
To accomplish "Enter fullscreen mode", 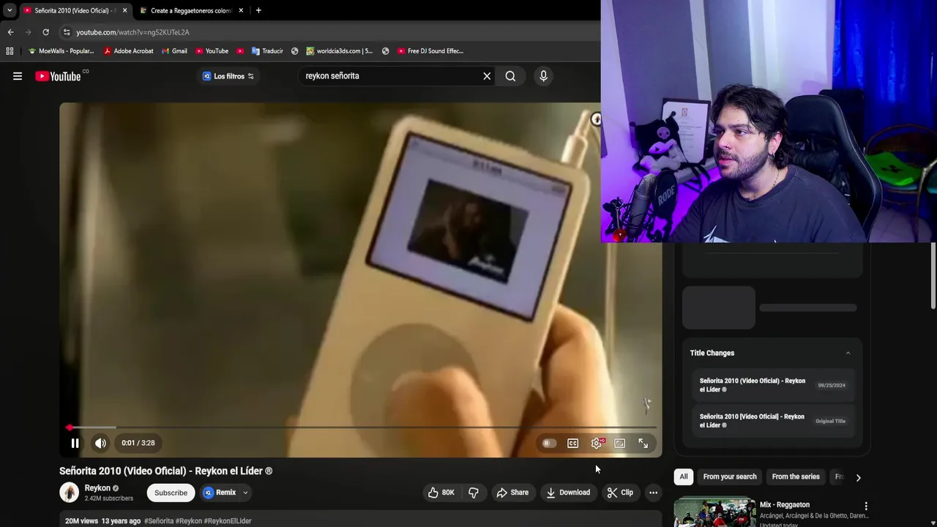I will click(x=643, y=443).
